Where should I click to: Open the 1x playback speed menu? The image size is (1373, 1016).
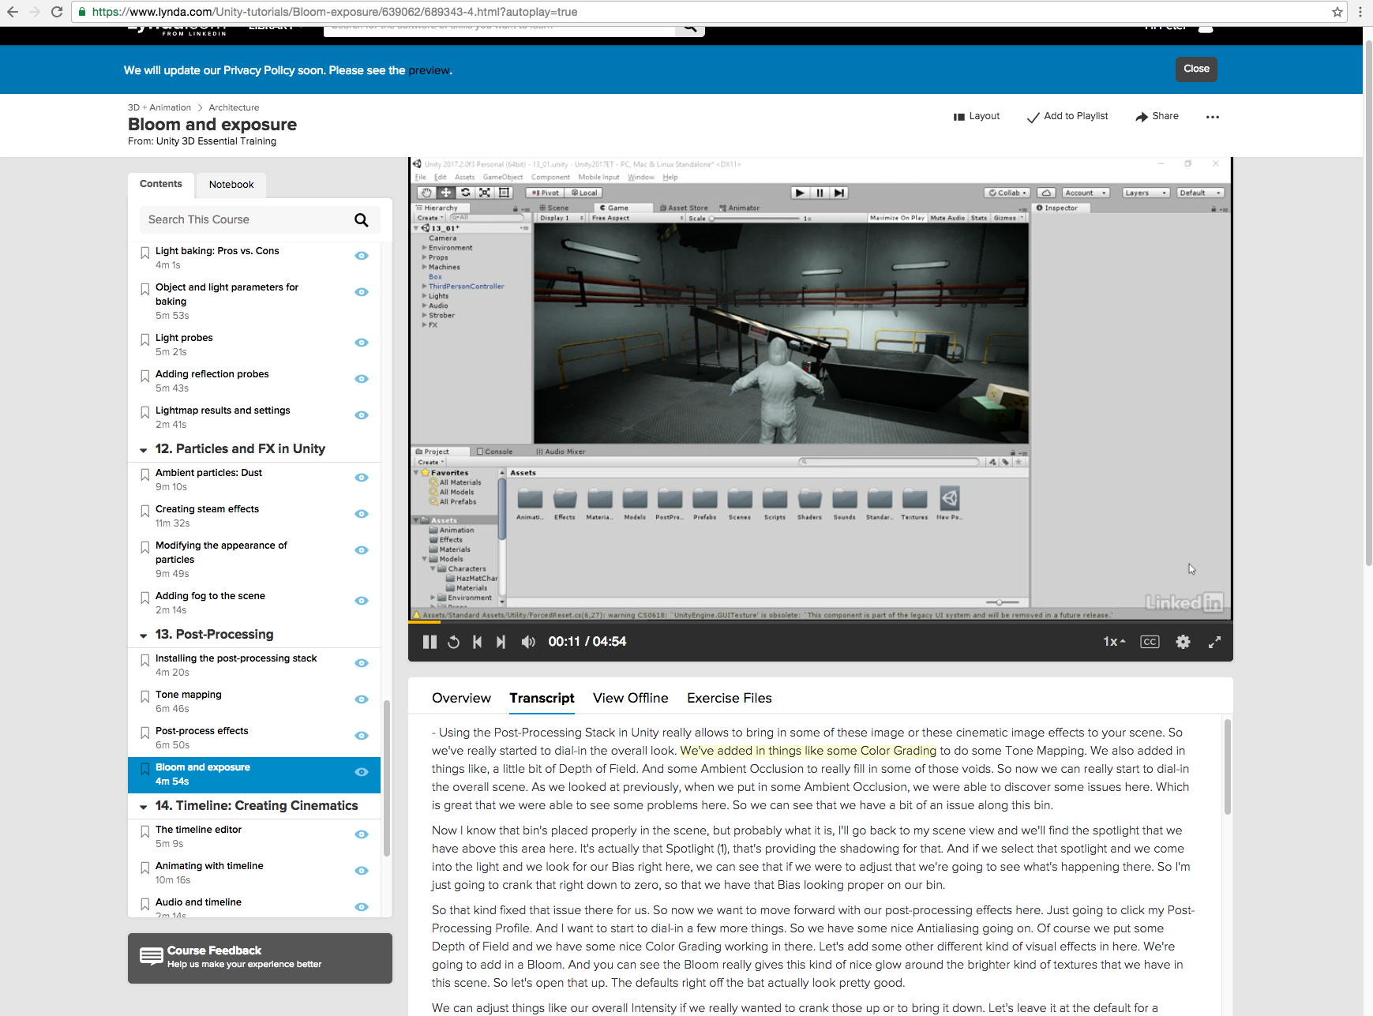tap(1114, 642)
